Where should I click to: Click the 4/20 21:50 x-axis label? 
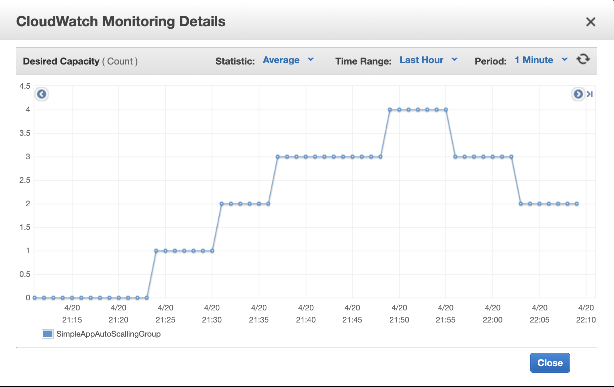click(399, 314)
